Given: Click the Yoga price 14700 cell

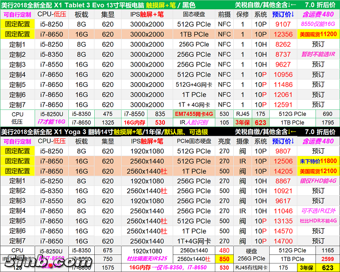Looking at the screenshot, I should pyautogui.click(x=283, y=241).
